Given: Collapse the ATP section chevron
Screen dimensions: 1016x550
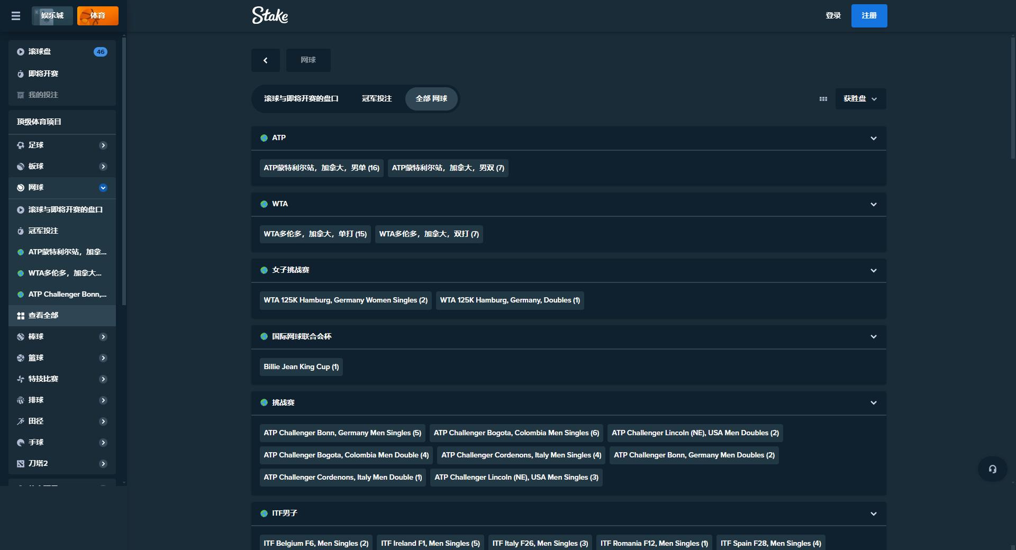Looking at the screenshot, I should (x=874, y=139).
